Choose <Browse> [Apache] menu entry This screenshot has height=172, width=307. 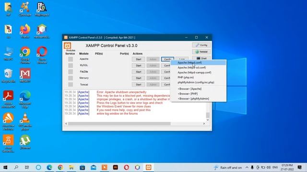coord(198,89)
